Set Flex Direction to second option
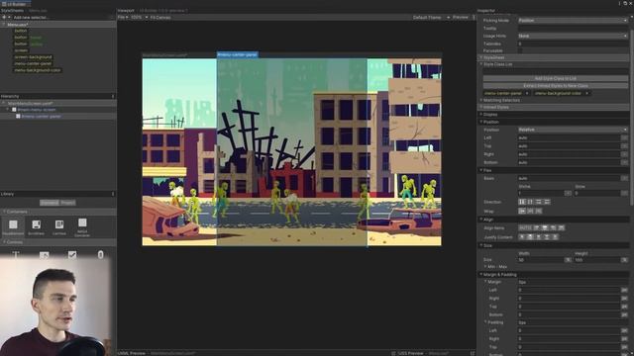Screen dimensions: 634x356 (x=530, y=202)
